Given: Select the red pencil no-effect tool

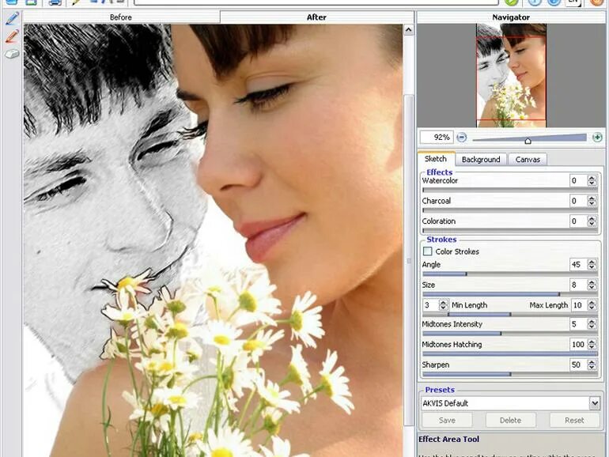Looking at the screenshot, I should pyautogui.click(x=12, y=36).
